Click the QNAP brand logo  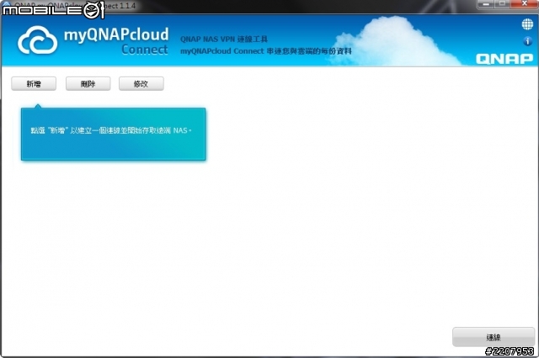[504, 59]
